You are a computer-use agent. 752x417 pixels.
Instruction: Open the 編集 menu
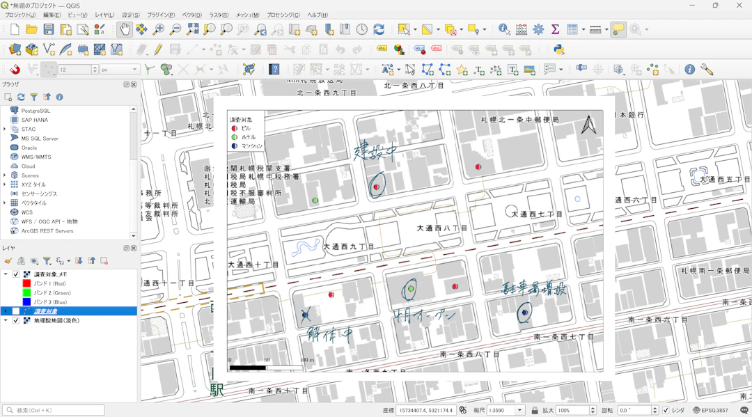click(52, 15)
